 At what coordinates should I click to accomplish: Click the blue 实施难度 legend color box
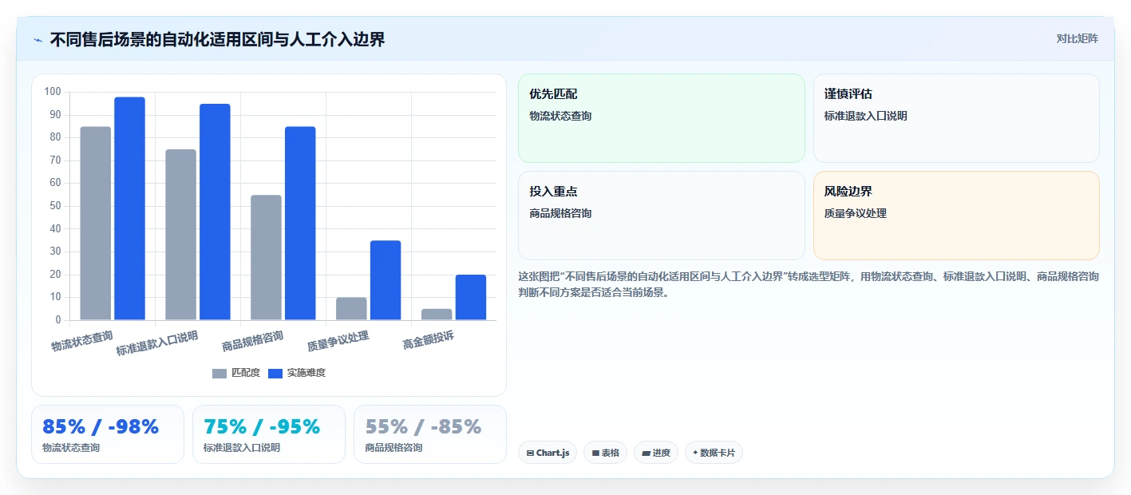pyautogui.click(x=275, y=373)
